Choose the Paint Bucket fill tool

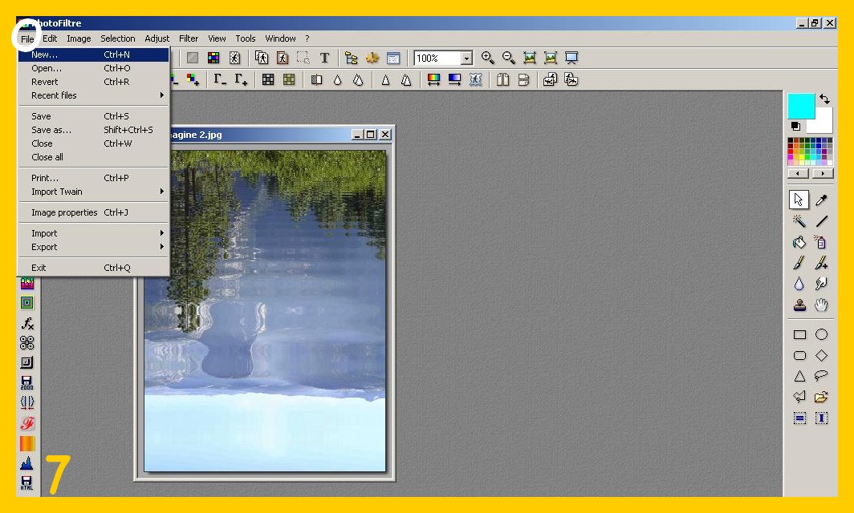point(799,242)
